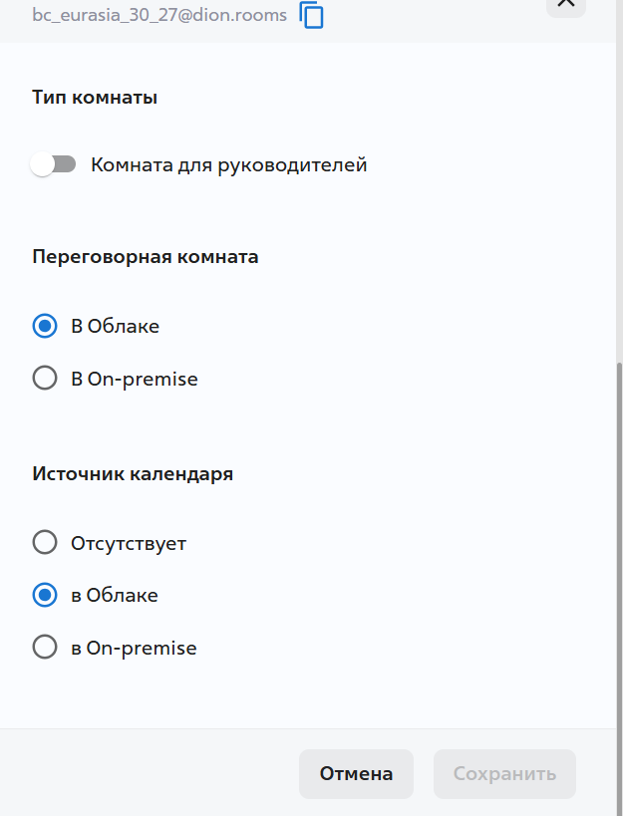Click the 'Источник календаря' section heading
The image size is (623, 816).
coord(133,473)
